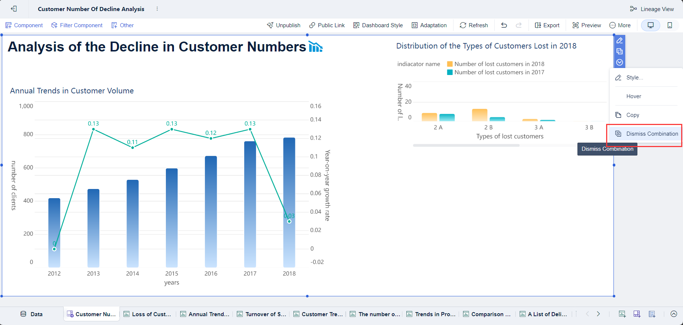Viewport: 683px width, 325px height.
Task: Open the Filter Component menu
Action: point(77,25)
